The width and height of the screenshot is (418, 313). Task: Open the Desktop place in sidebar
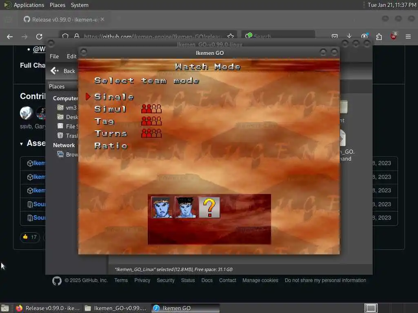[68, 117]
